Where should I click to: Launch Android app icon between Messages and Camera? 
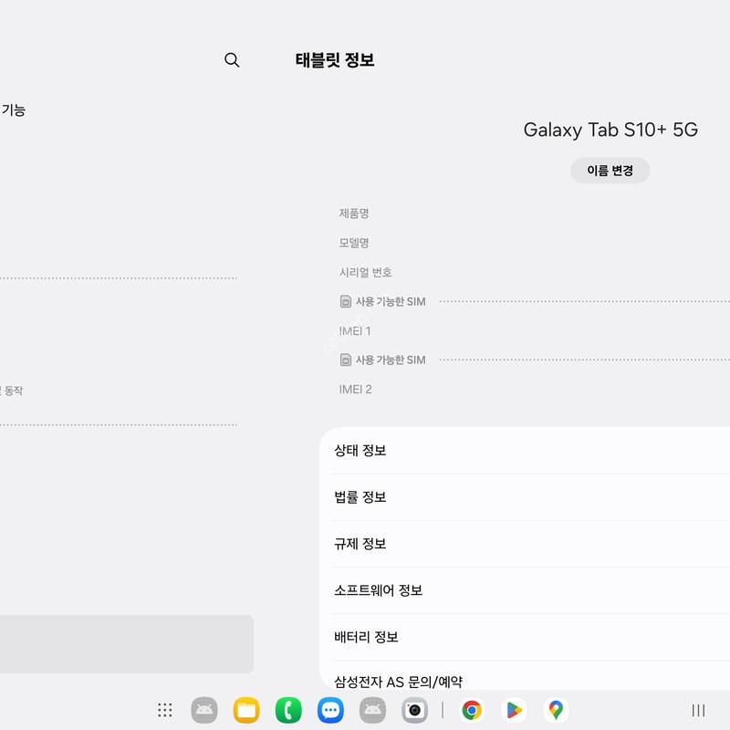[x=372, y=710]
